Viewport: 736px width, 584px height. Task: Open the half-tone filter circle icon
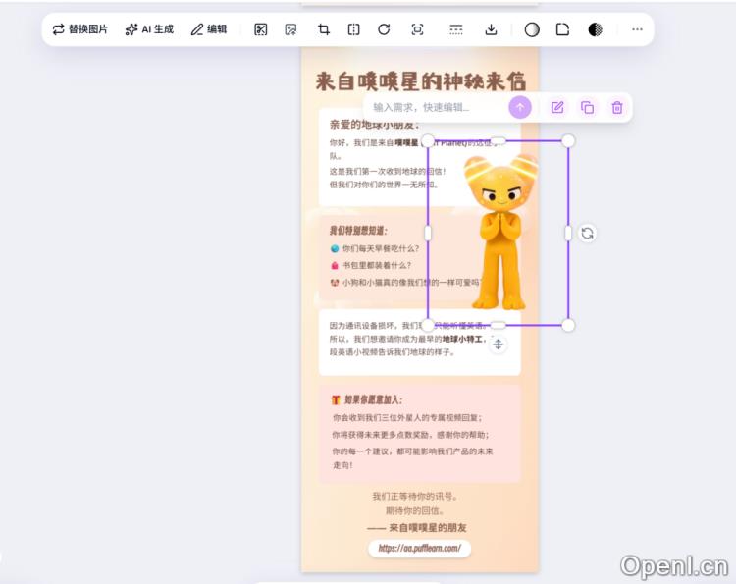coord(596,29)
